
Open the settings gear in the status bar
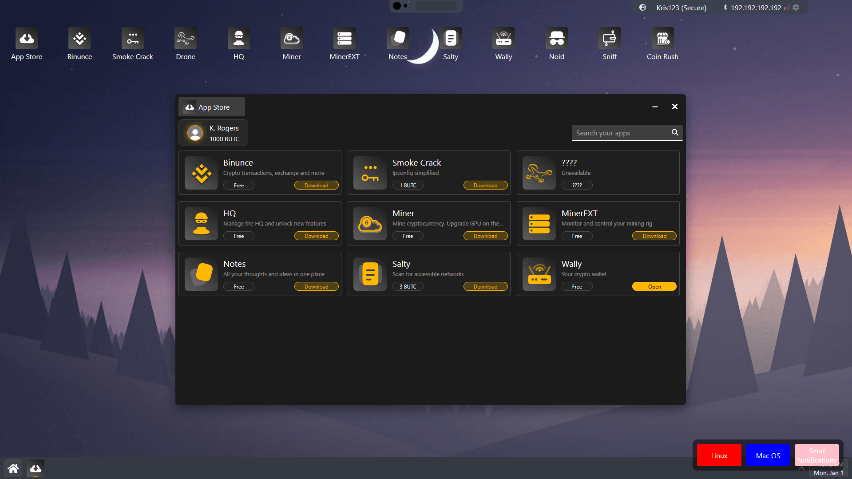pos(796,8)
